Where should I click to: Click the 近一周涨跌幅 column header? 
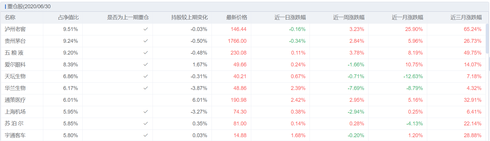coord(349,17)
